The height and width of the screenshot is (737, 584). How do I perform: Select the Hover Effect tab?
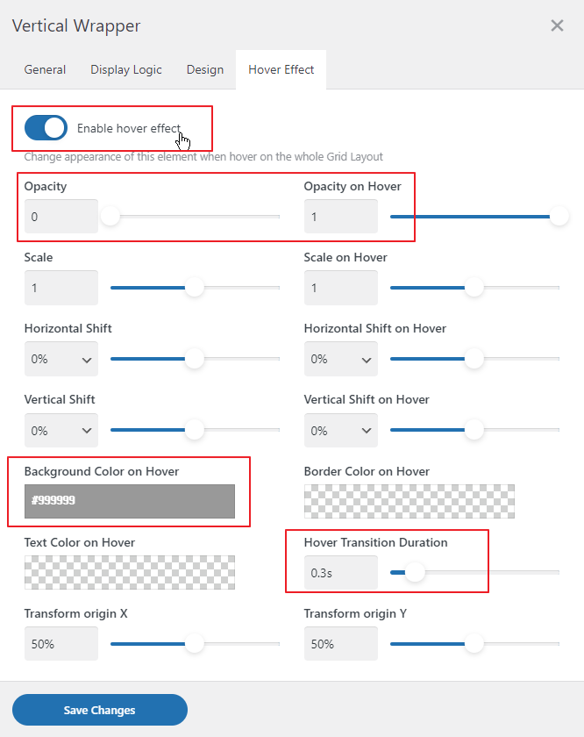pyautogui.click(x=281, y=69)
